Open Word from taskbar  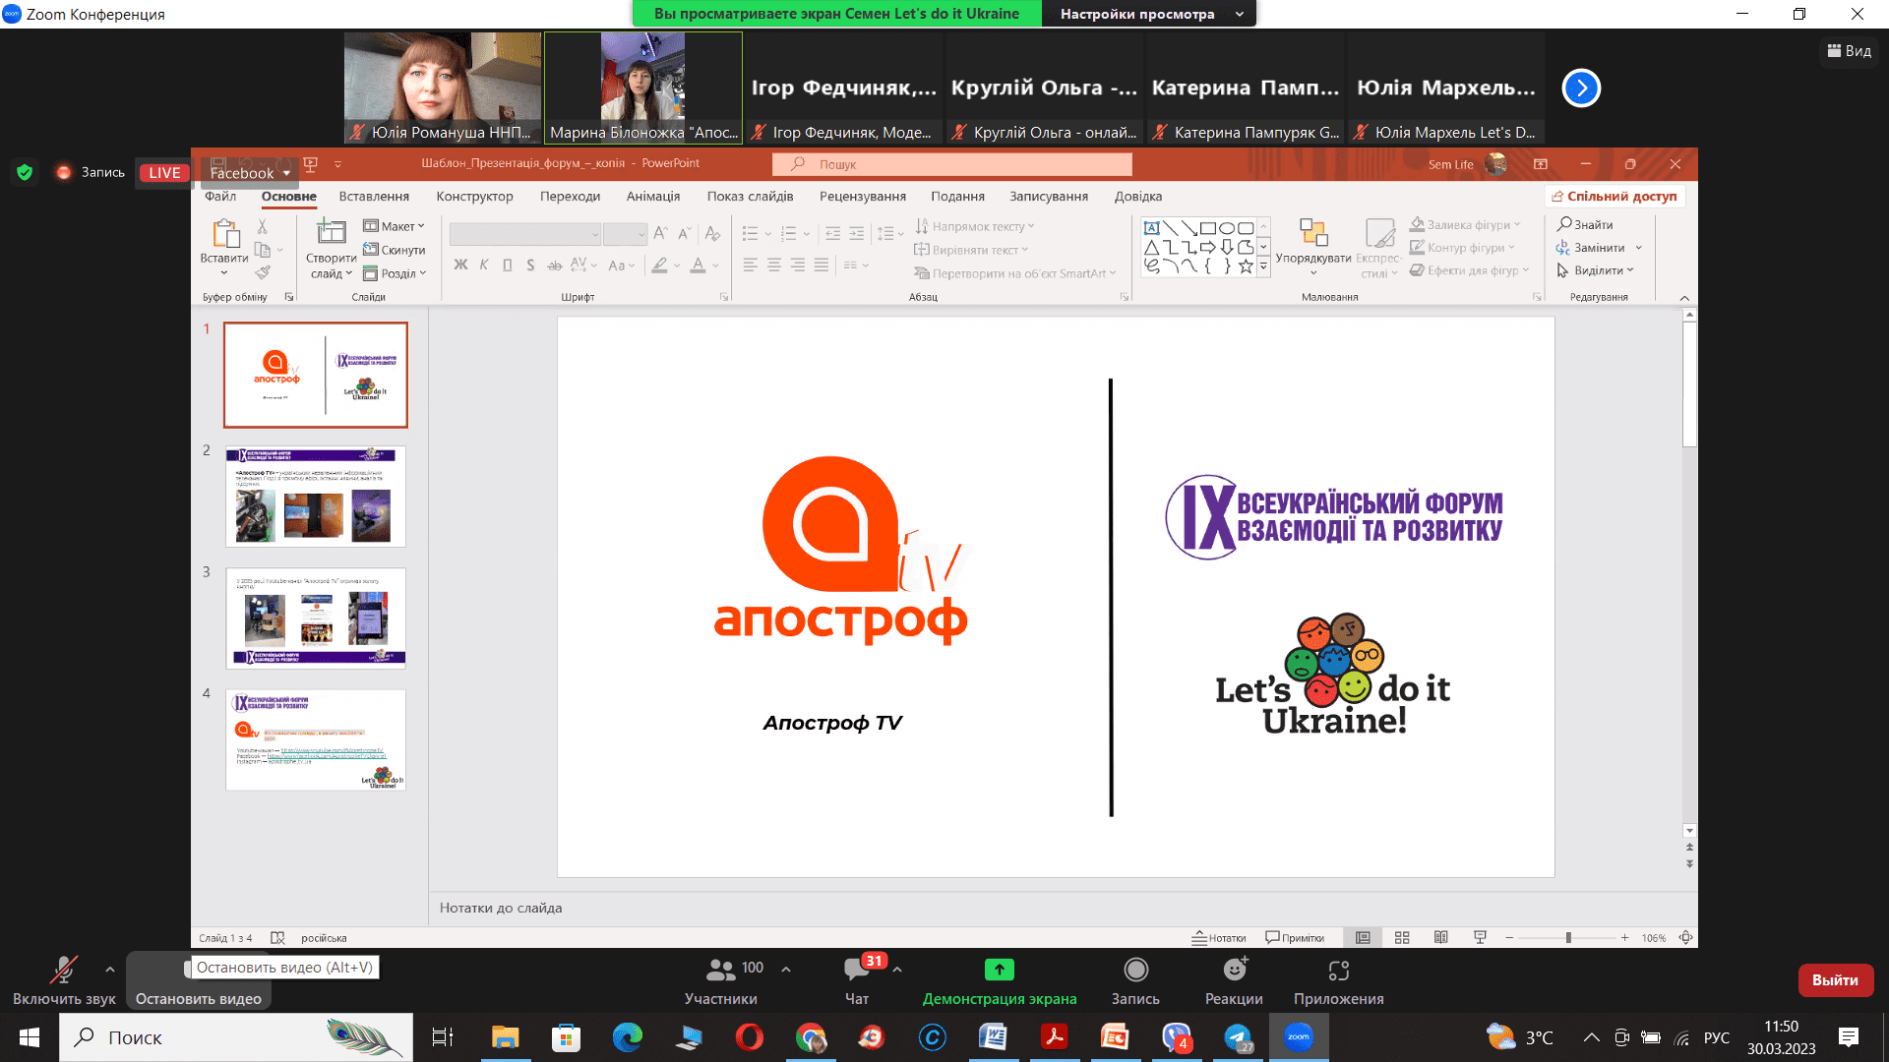click(x=993, y=1037)
